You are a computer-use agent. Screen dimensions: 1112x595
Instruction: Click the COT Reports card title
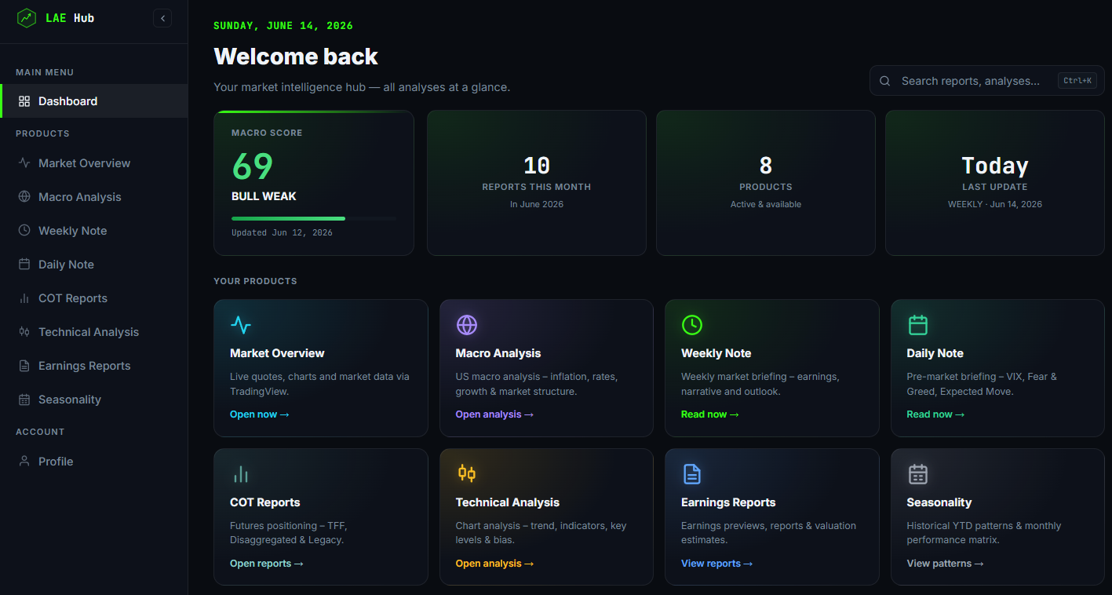click(265, 502)
